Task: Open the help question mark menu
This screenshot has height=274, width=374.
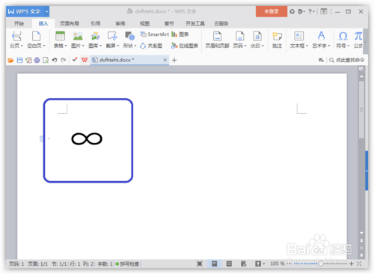Action: [x=311, y=11]
